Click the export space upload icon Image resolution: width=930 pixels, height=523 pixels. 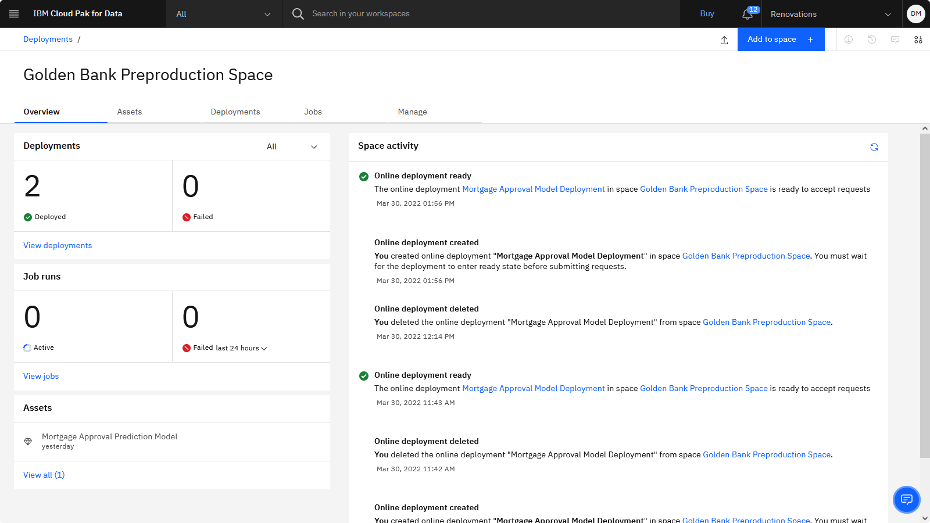pyautogui.click(x=724, y=40)
